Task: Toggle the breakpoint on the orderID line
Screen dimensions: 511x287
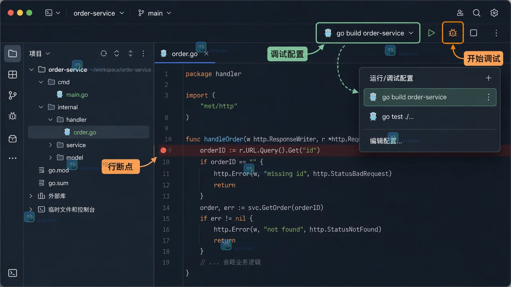Action: coord(163,150)
